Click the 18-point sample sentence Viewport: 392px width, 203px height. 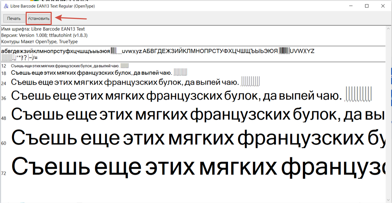click(91, 72)
